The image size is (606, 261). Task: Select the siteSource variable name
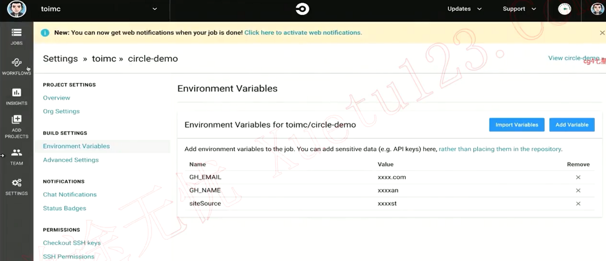[x=205, y=203]
